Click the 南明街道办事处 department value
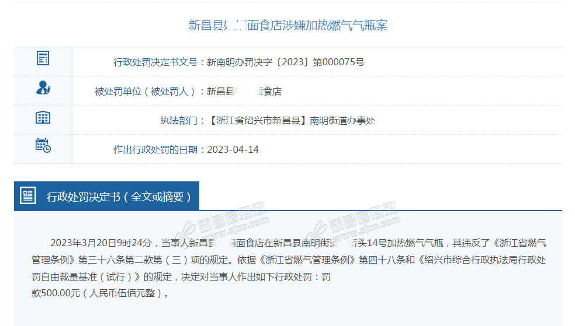This screenshot has width=575, height=326. point(342,120)
